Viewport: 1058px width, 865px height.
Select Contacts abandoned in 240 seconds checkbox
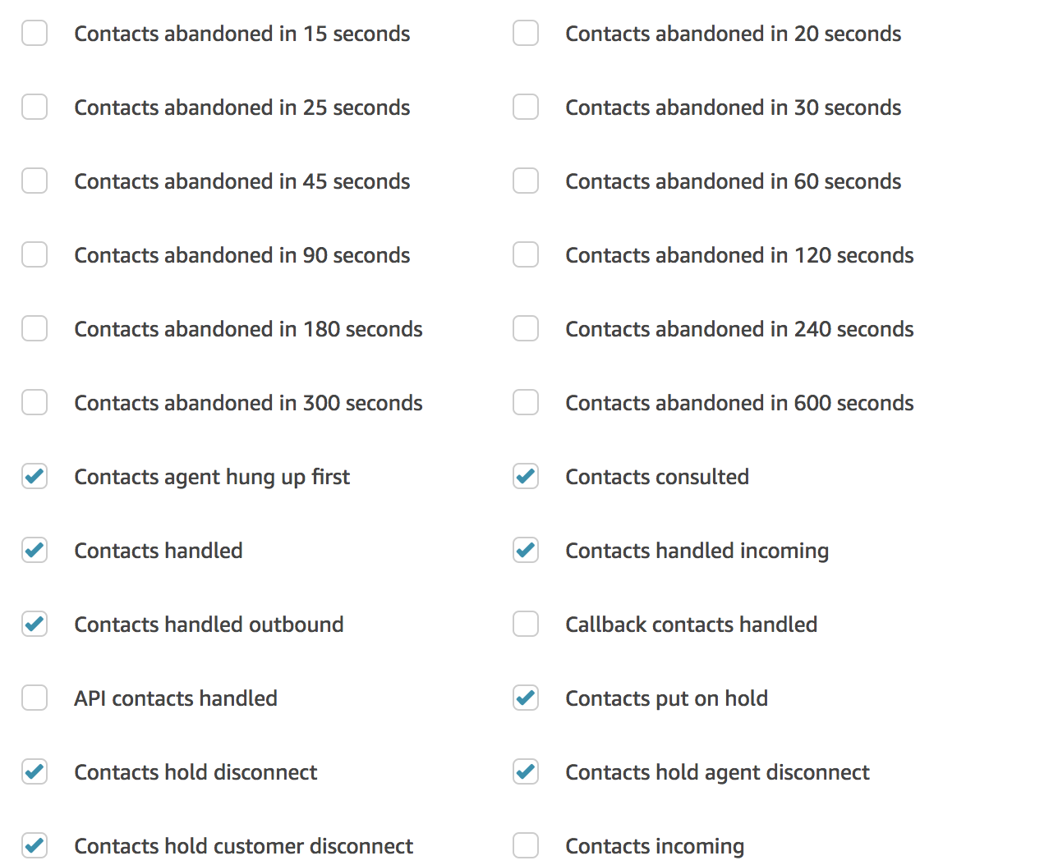coord(526,329)
